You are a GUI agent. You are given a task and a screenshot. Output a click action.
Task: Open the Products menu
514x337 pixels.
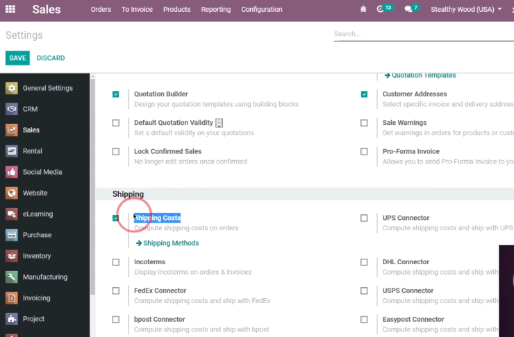176,9
